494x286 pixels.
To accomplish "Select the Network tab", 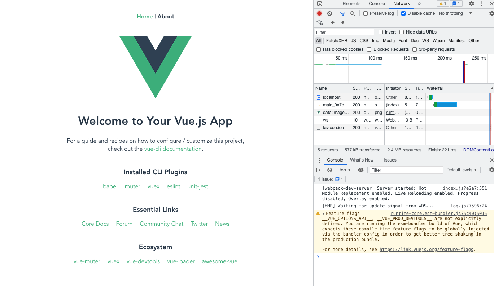I will pos(402,4).
